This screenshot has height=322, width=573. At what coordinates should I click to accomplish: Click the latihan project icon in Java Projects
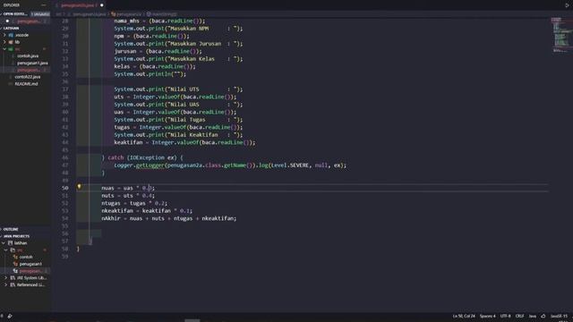pos(10,242)
